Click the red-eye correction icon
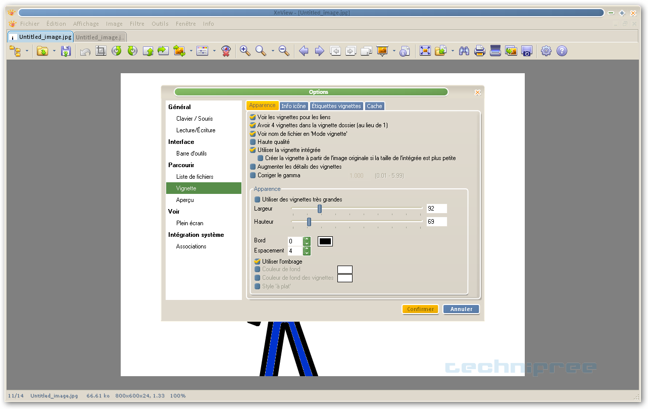This screenshot has height=409, width=648. [x=226, y=51]
